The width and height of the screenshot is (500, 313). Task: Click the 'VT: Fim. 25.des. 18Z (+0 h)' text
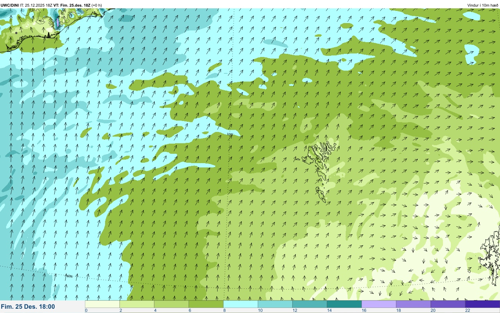coord(78,5)
